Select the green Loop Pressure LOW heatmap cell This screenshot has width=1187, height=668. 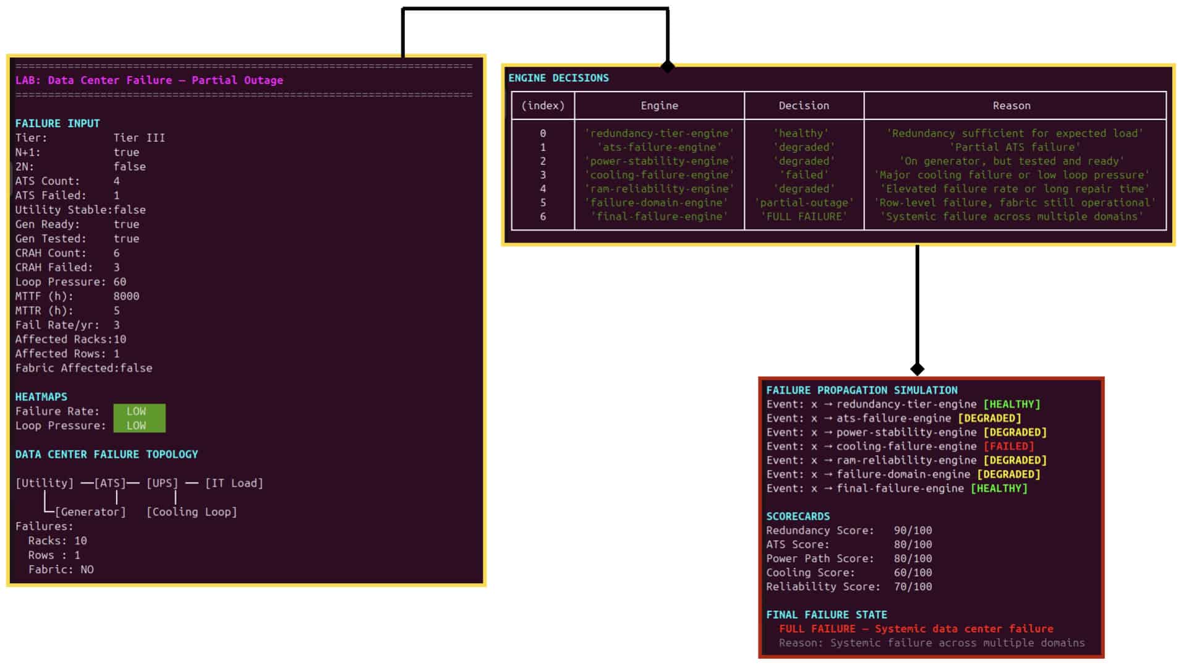coord(139,426)
